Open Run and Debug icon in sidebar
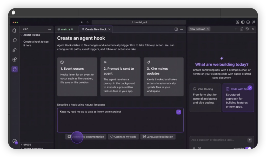The image size is (266, 157). pyautogui.click(x=15, y=50)
